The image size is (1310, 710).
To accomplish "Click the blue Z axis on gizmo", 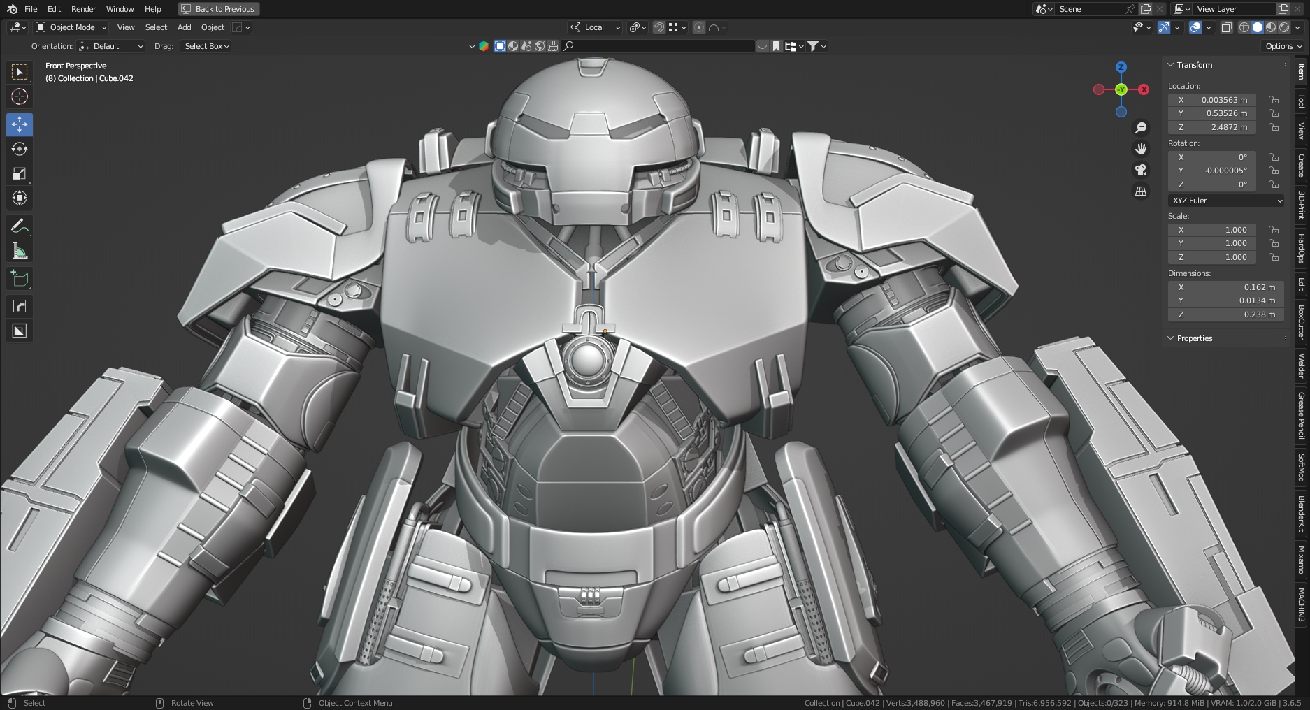I will [1121, 67].
